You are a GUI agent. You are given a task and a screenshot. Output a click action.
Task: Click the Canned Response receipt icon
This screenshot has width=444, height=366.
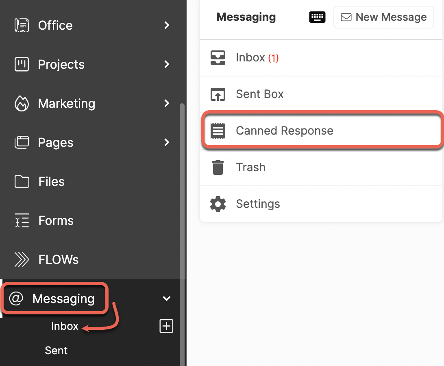pyautogui.click(x=218, y=131)
